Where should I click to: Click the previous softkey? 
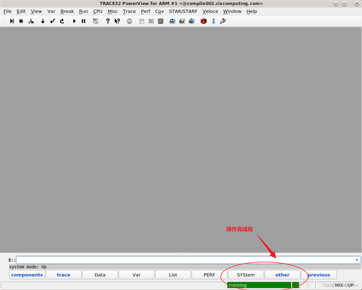point(319,275)
